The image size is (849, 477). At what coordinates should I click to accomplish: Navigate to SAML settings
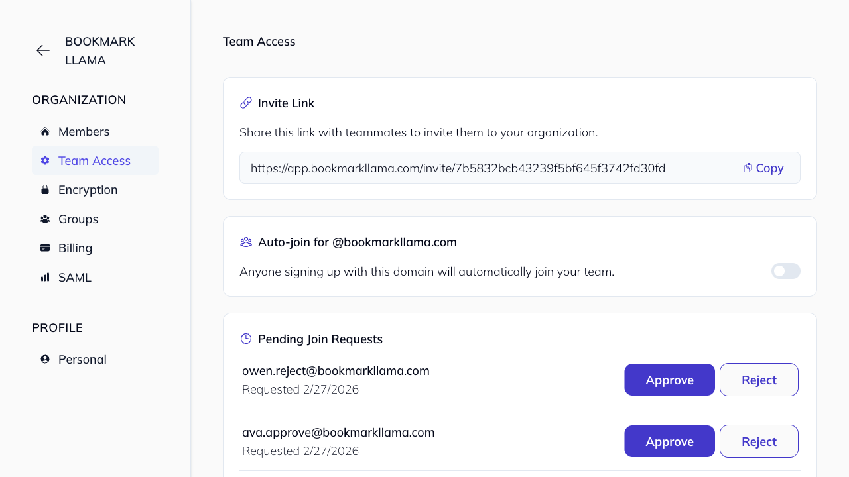[x=74, y=278]
